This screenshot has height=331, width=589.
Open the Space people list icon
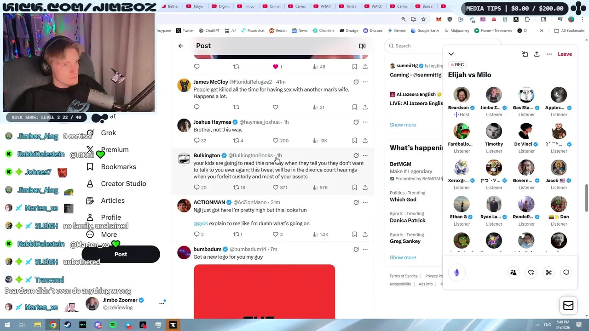(513, 273)
